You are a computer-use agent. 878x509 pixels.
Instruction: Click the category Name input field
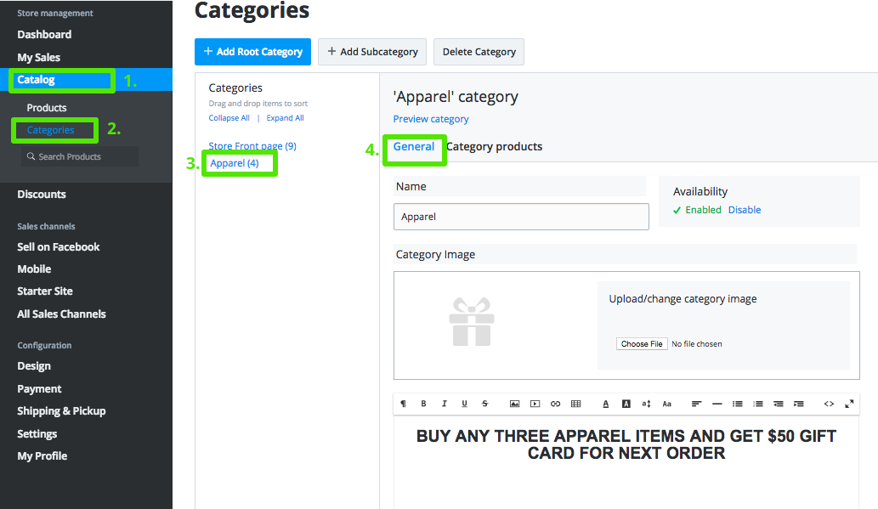coord(521,217)
